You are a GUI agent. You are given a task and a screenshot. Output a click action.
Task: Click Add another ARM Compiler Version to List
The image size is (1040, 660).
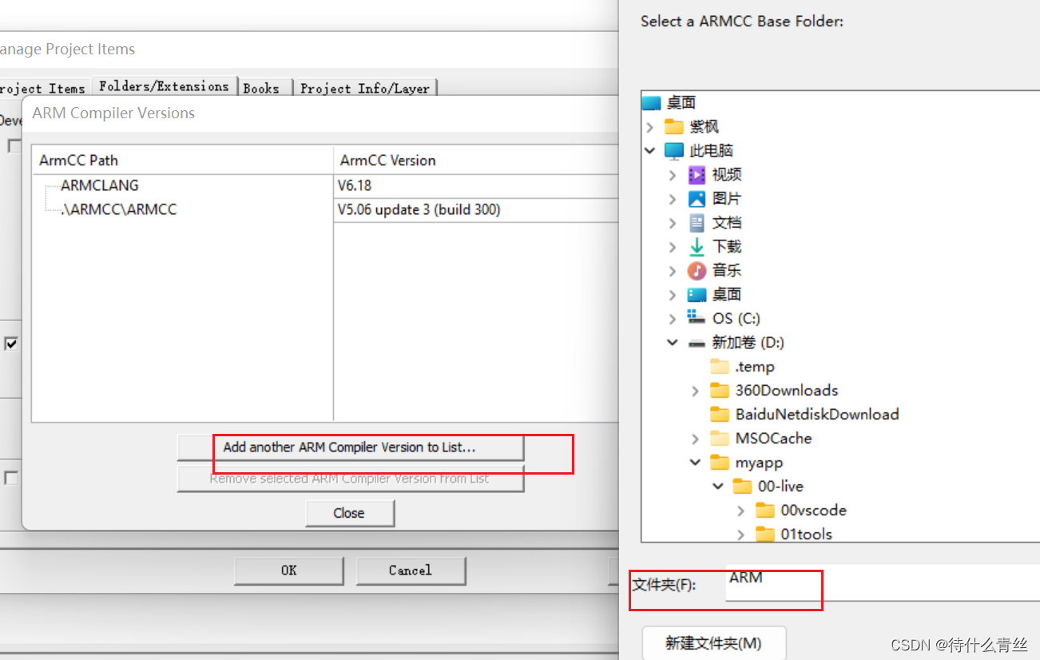[350, 447]
